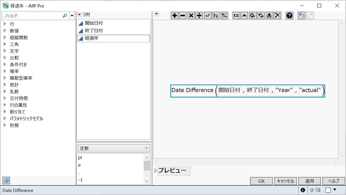The image size is (346, 195).
Task: Open the 定数 combo box
Action: [114, 148]
